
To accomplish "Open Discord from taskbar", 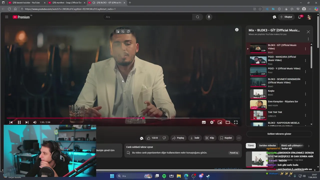I will point(201,176).
